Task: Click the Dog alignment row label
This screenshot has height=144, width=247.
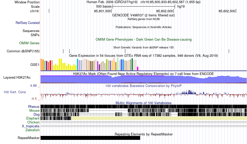Action: (x=36, y=115)
